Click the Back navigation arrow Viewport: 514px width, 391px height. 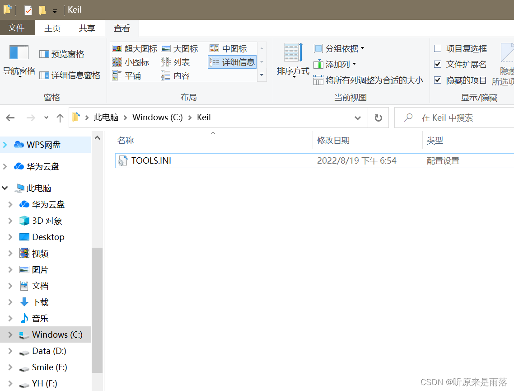[x=10, y=118]
